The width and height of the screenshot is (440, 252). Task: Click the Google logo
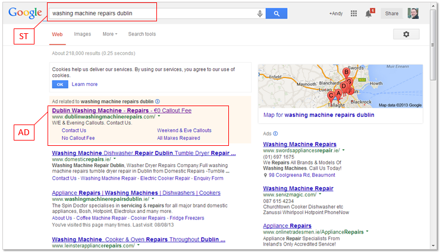coord(25,12)
